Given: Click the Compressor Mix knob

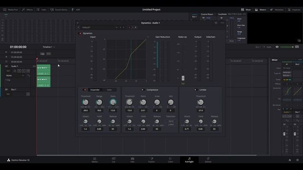Looking at the screenshot, I should coord(170,102).
